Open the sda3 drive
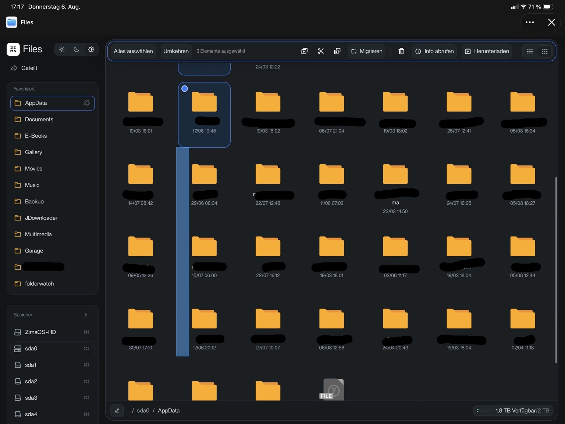The width and height of the screenshot is (565, 424). coord(53,398)
